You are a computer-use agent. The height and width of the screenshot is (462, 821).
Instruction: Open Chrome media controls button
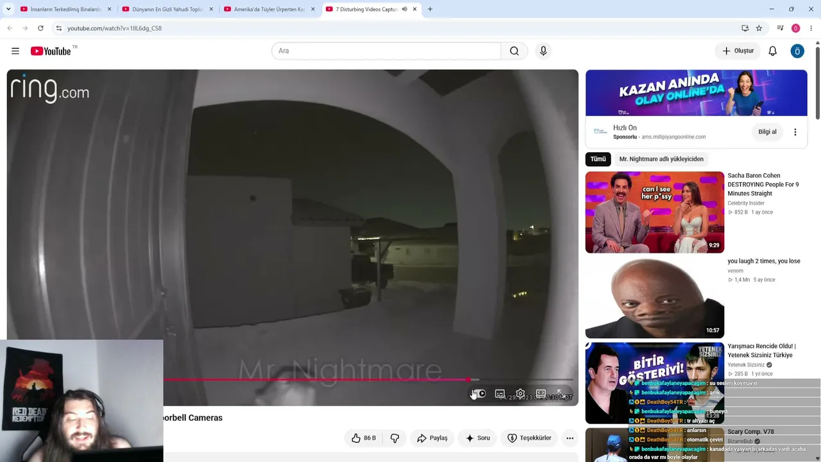point(780,28)
